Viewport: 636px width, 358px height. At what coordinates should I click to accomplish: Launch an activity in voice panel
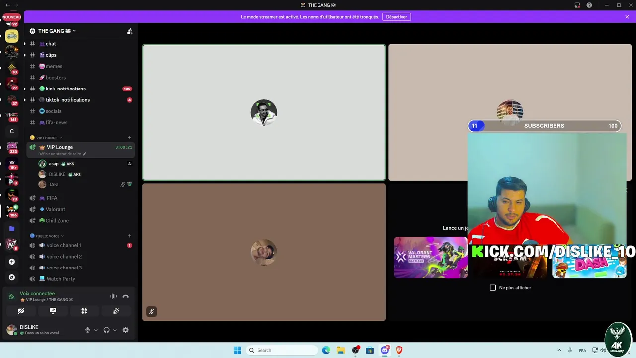click(x=84, y=311)
